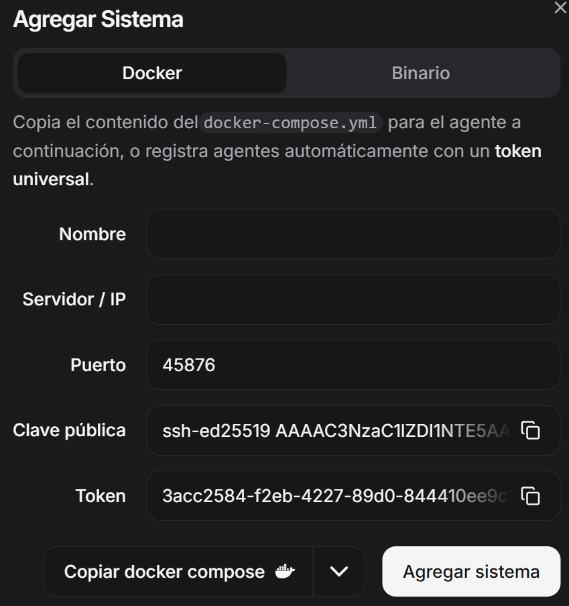Click Copiar docker compose button text
The image size is (569, 606).
coord(164,572)
